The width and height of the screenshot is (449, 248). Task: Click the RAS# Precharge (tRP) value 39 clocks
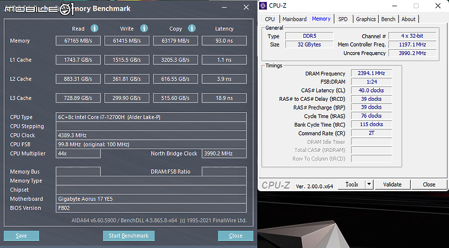tap(372, 107)
